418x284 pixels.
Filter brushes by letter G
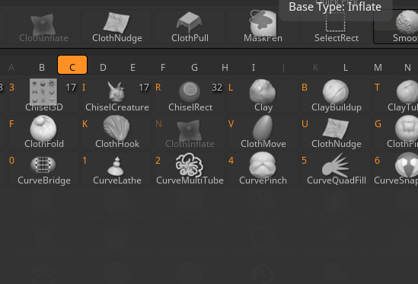(x=195, y=68)
